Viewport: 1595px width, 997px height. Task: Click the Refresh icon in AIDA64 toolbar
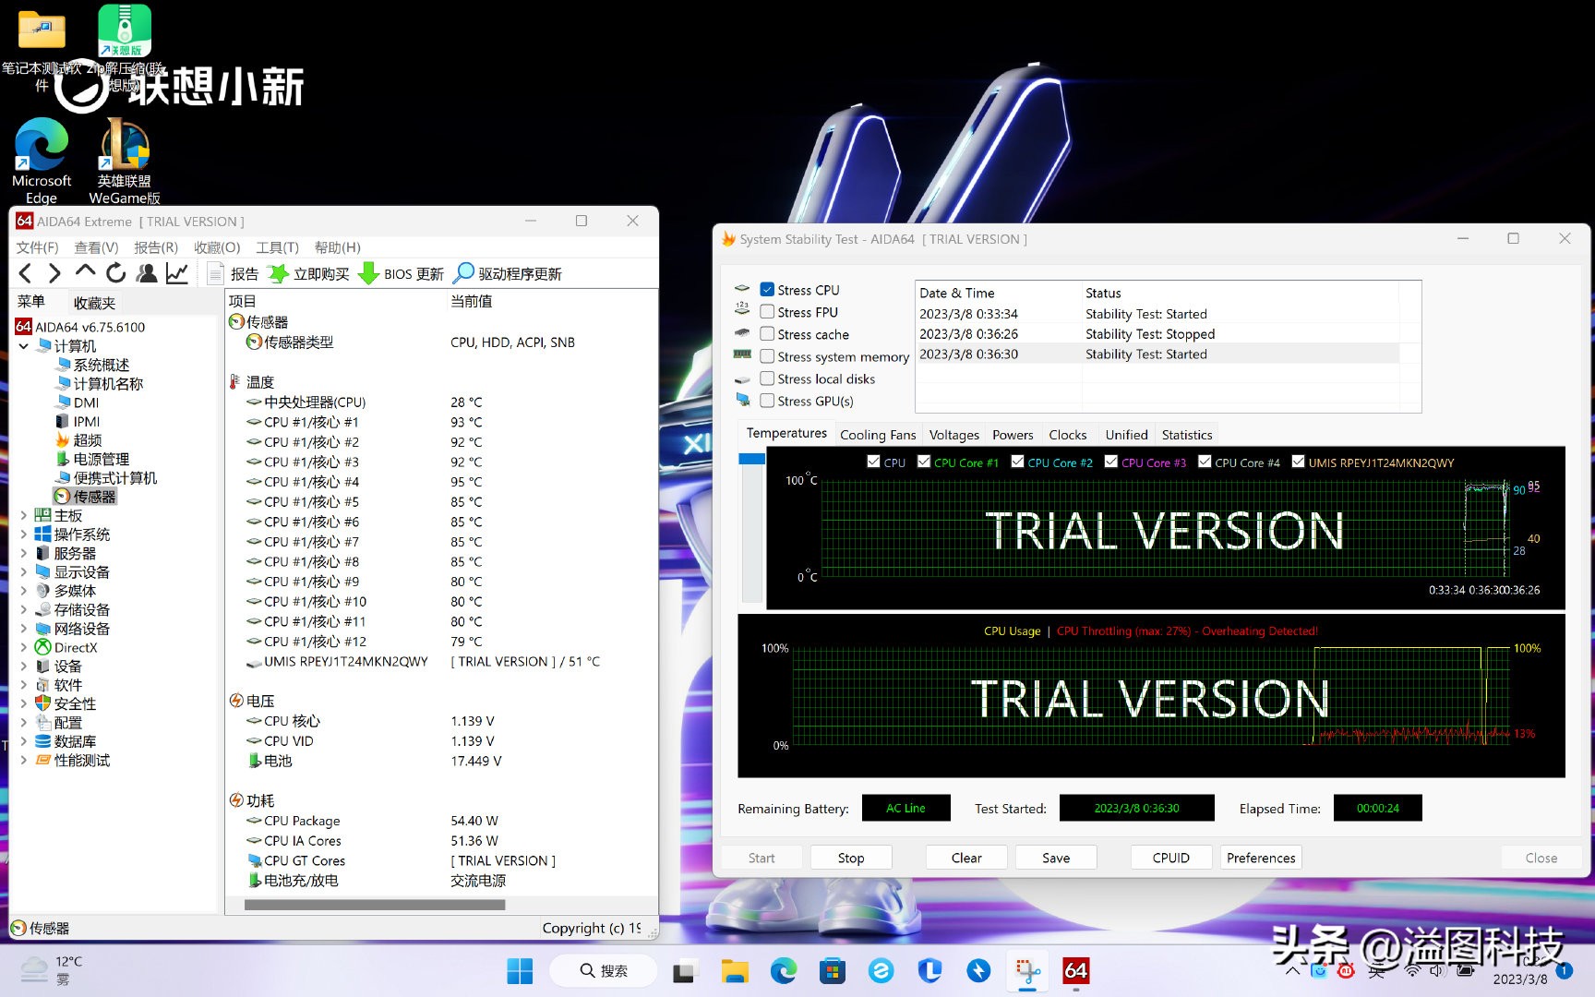click(x=115, y=273)
